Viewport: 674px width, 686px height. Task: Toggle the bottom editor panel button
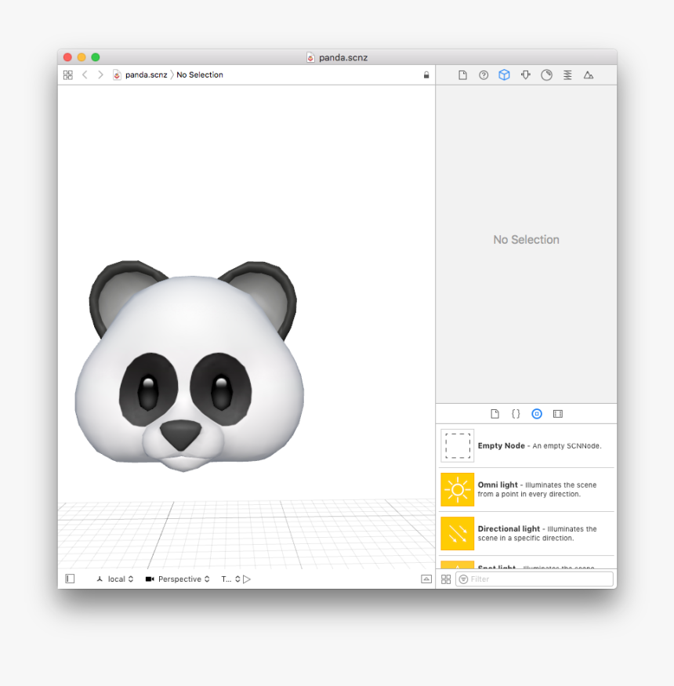pos(426,579)
